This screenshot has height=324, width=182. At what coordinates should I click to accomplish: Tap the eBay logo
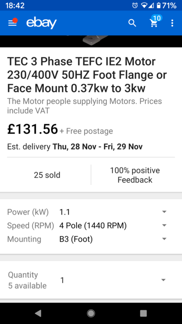coord(41,23)
